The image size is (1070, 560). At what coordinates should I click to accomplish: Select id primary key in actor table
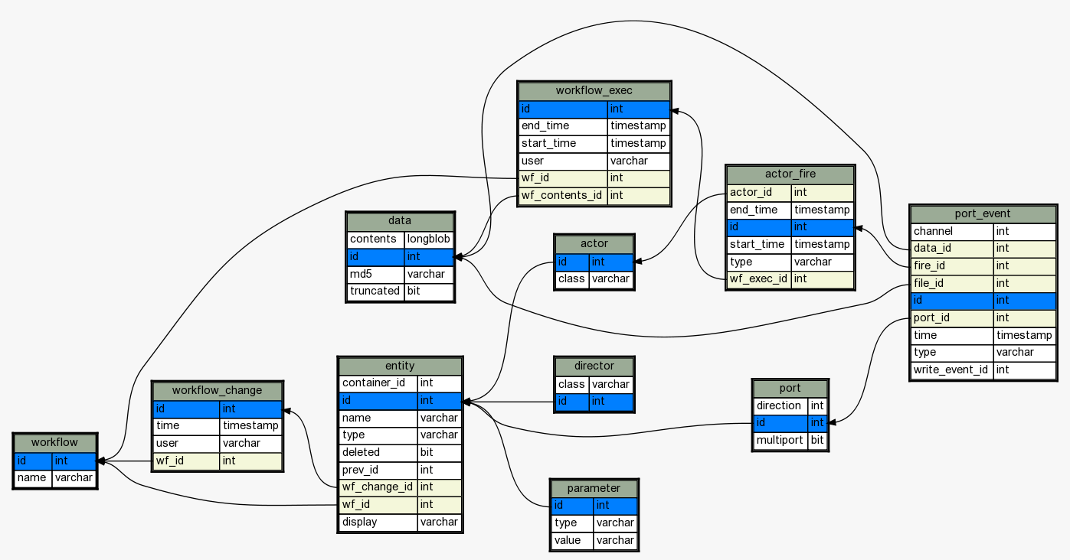(594, 262)
